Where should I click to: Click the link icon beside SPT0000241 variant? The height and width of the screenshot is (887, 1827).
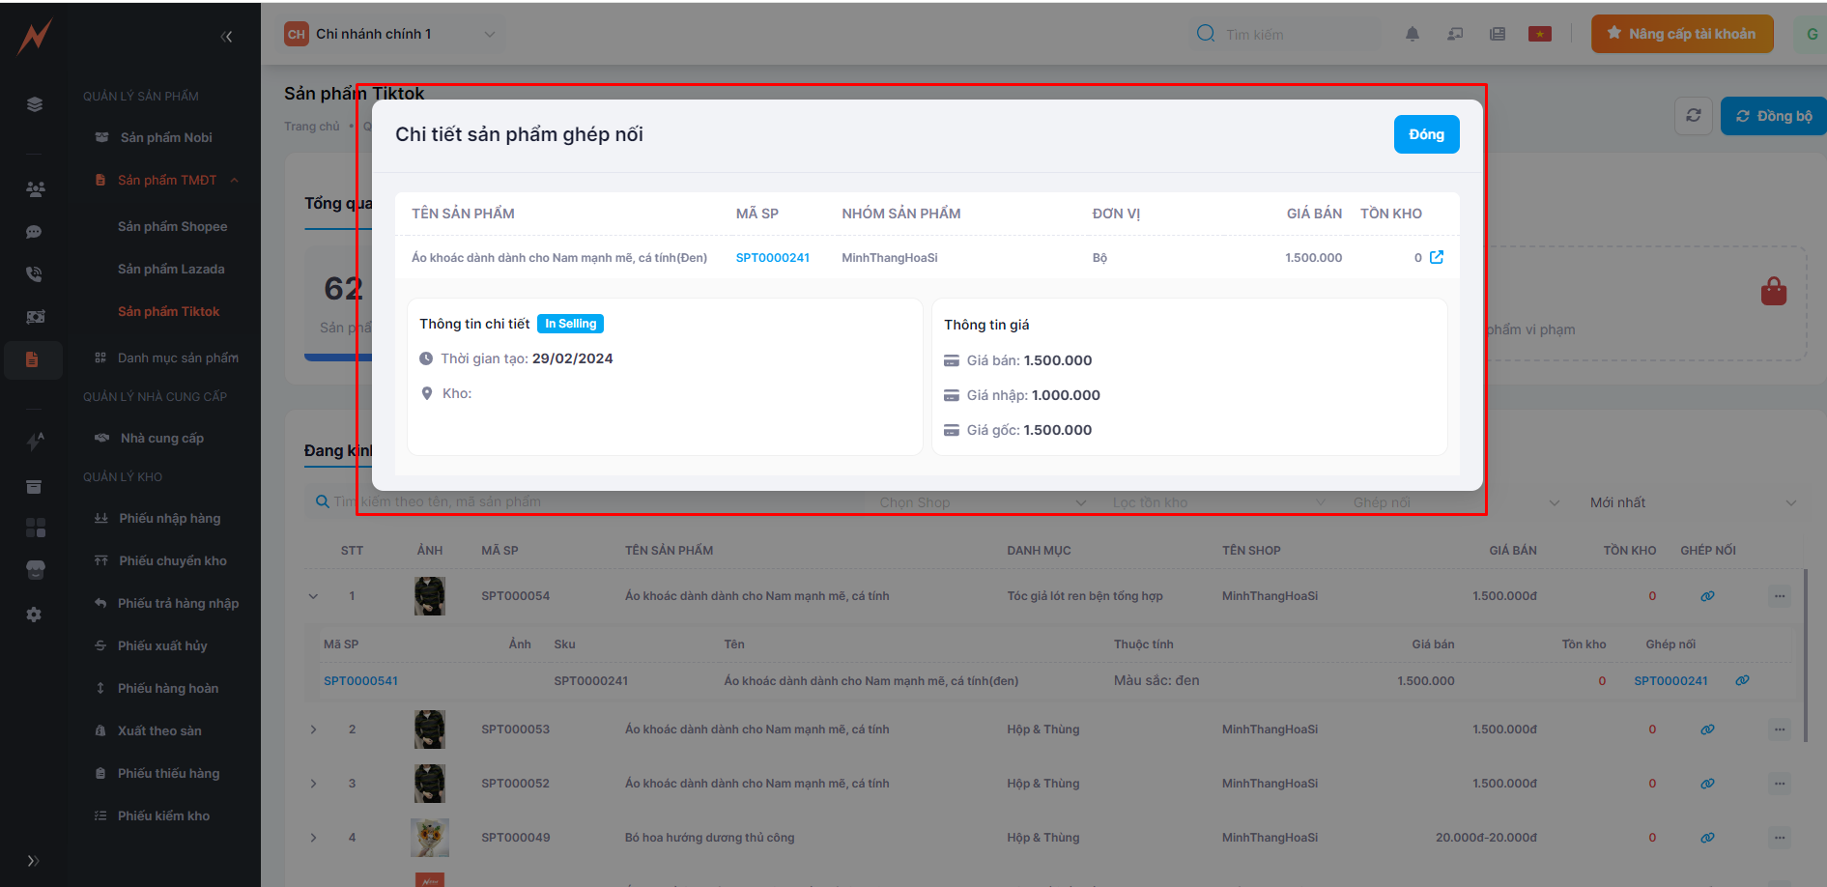coord(1742,681)
